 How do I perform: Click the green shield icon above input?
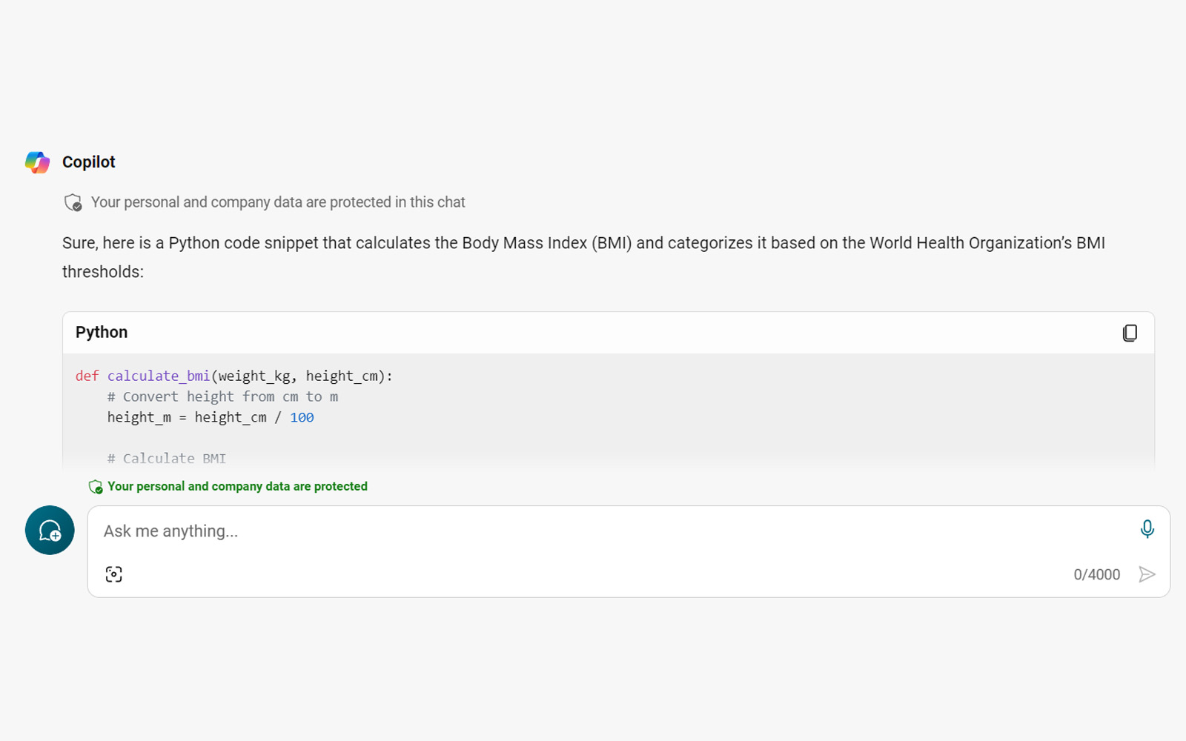pos(96,487)
